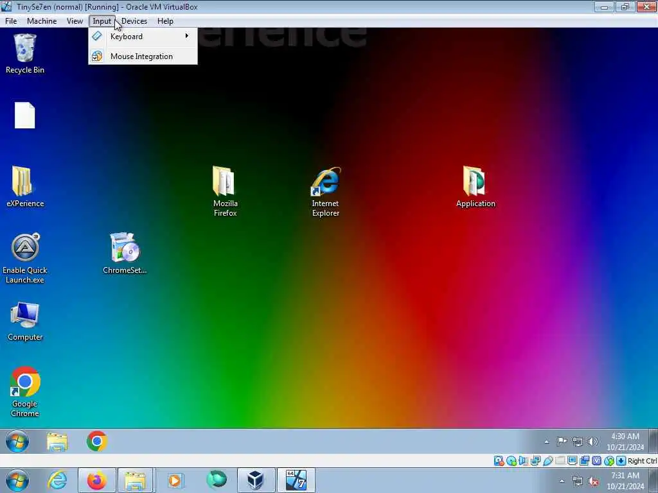Open Internet Explorer on host taskbar
The width and height of the screenshot is (658, 493).
click(x=57, y=480)
